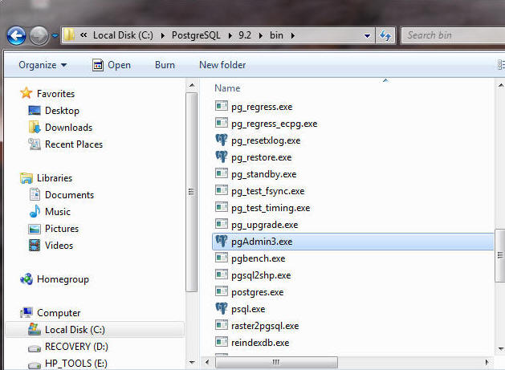Image resolution: width=505 pixels, height=370 pixels.
Task: Select Computer in navigation pane
Action: pos(59,313)
